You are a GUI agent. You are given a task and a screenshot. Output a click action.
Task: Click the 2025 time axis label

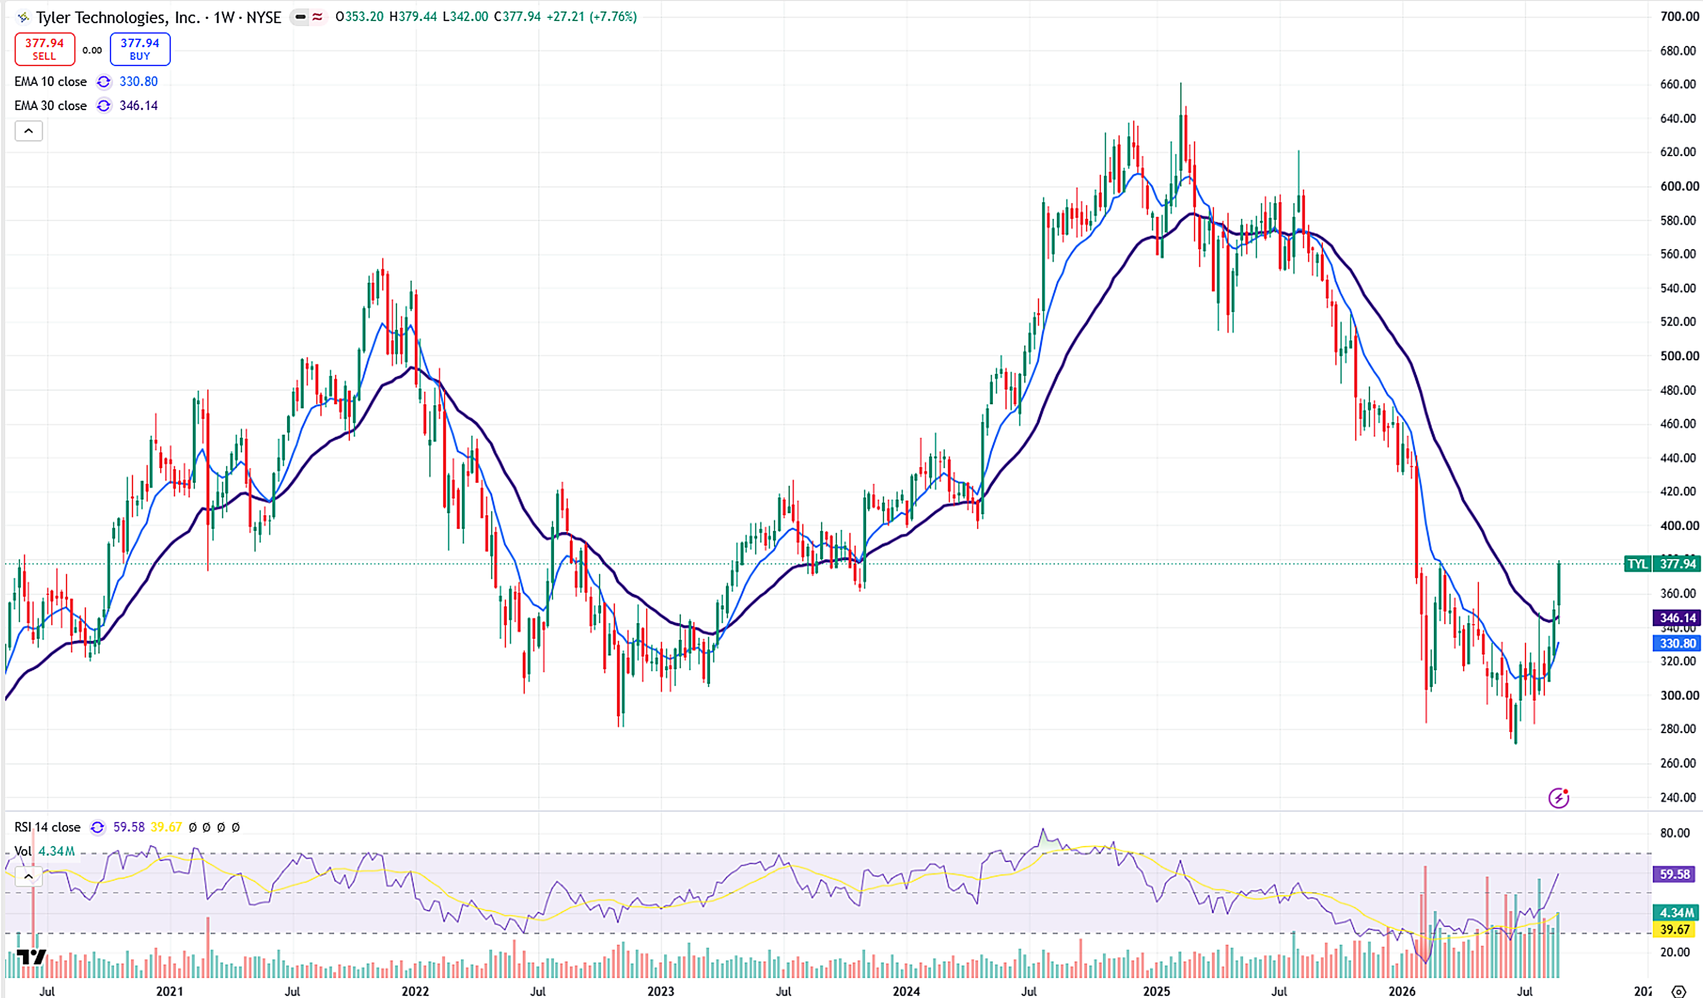pos(1156,991)
